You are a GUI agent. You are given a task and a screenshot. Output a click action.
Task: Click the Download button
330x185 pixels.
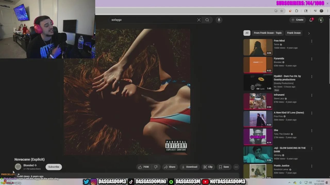[x=189, y=167]
